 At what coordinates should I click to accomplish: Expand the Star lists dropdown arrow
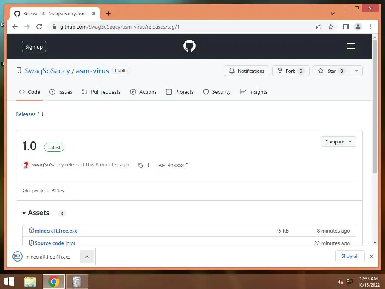coord(356,71)
